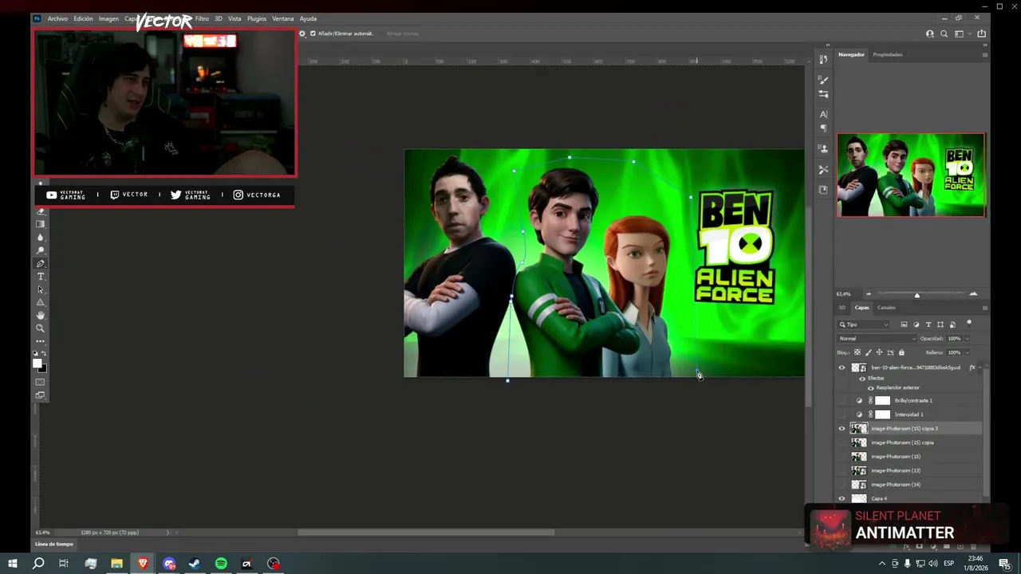Switch to the 3D panel tab
1021x574 pixels.
(842, 308)
